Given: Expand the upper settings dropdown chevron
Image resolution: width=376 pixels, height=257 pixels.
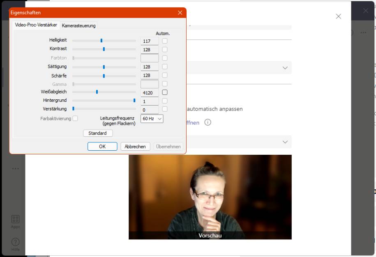Looking at the screenshot, I should 285,68.
